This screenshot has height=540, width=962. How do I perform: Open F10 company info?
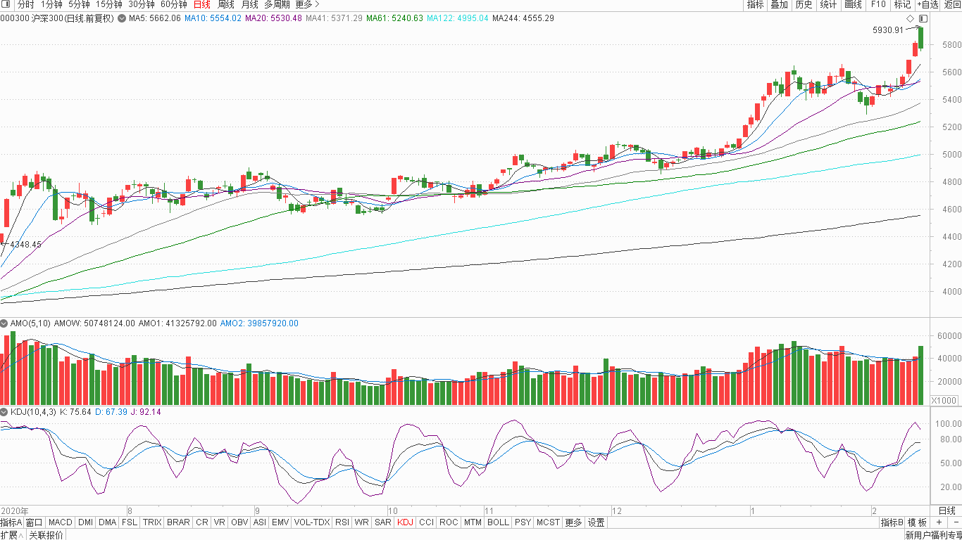point(878,4)
